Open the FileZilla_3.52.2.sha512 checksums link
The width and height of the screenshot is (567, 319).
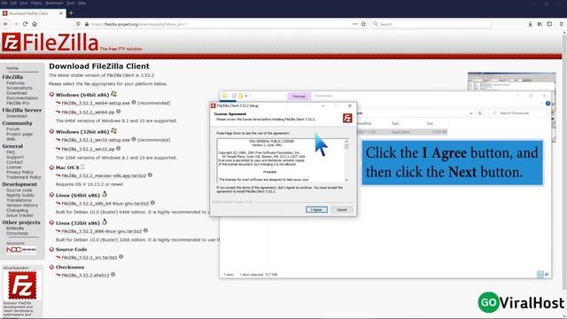click(85, 276)
